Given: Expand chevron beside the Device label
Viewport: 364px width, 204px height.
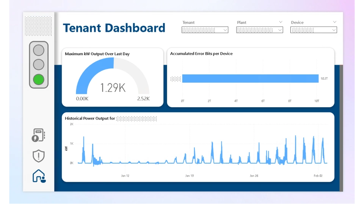Looking at the screenshot, I should (334, 22).
